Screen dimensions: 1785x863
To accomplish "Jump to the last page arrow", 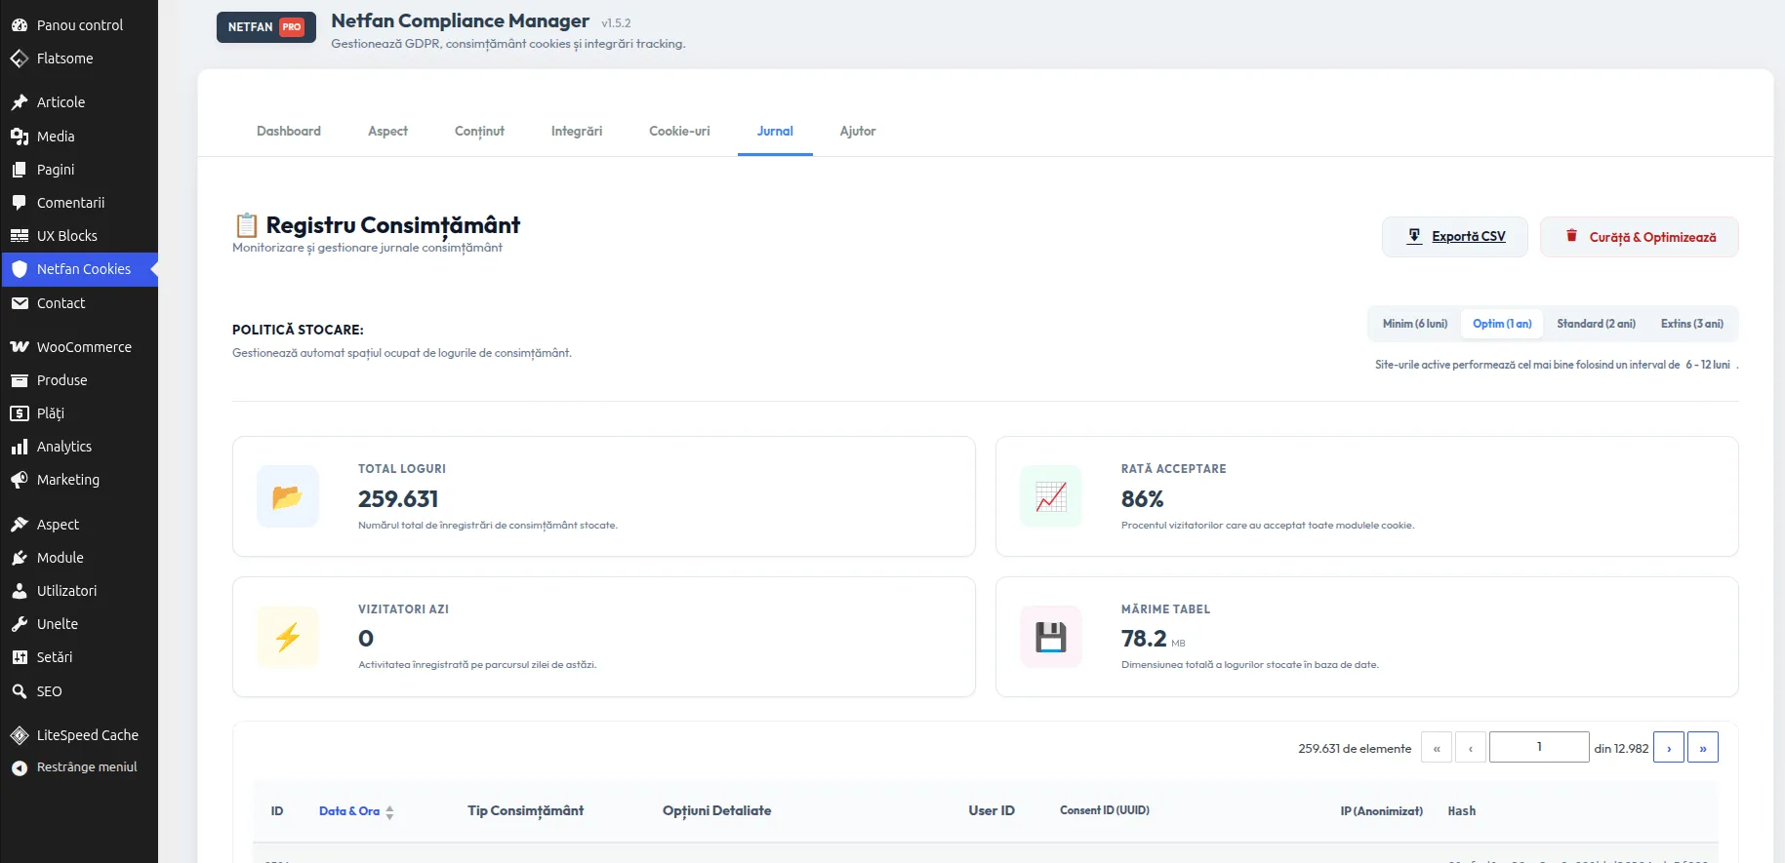I will point(1703,748).
